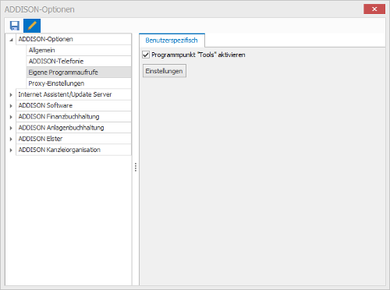This screenshot has width=390, height=290.
Task: Expand the ADDISON Kanzleiorganisation node arrow
Action: tap(11, 150)
